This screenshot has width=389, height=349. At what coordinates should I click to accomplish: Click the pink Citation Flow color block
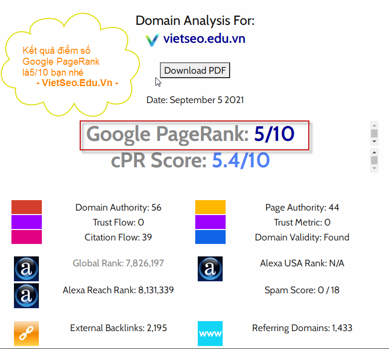click(x=26, y=237)
